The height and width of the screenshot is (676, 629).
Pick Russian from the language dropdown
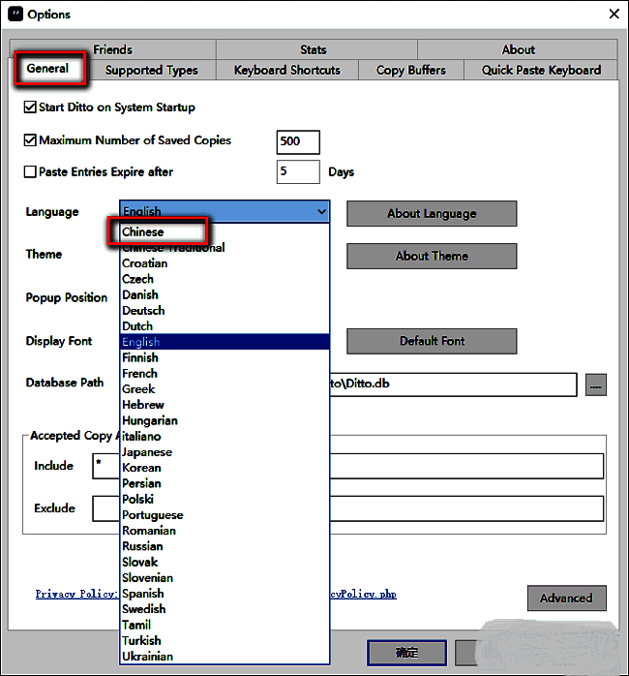coord(142,546)
